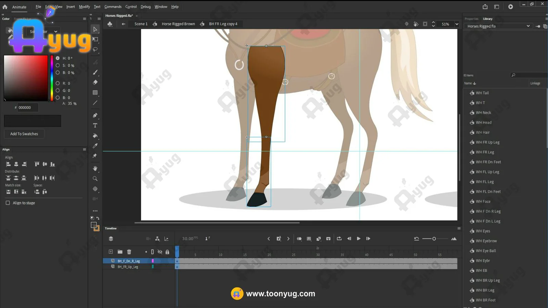The image size is (548, 308).
Task: Click the Add To Swatches button
Action: tap(24, 134)
